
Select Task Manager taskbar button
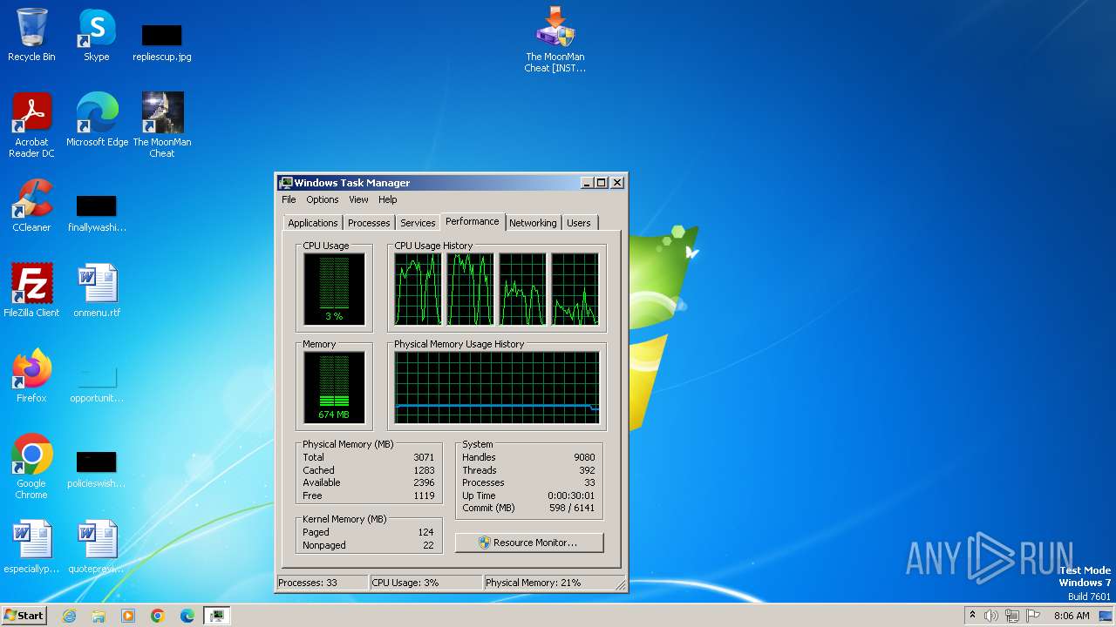(217, 616)
